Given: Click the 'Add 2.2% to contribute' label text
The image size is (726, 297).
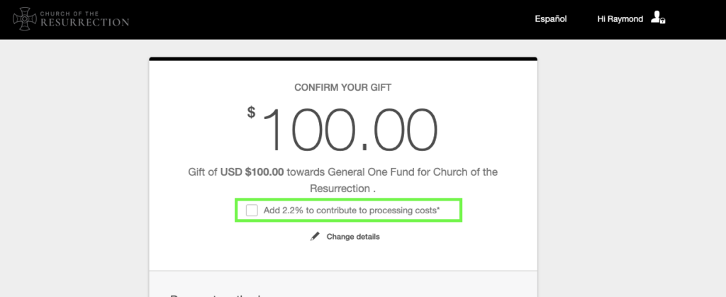Looking at the screenshot, I should coord(352,211).
